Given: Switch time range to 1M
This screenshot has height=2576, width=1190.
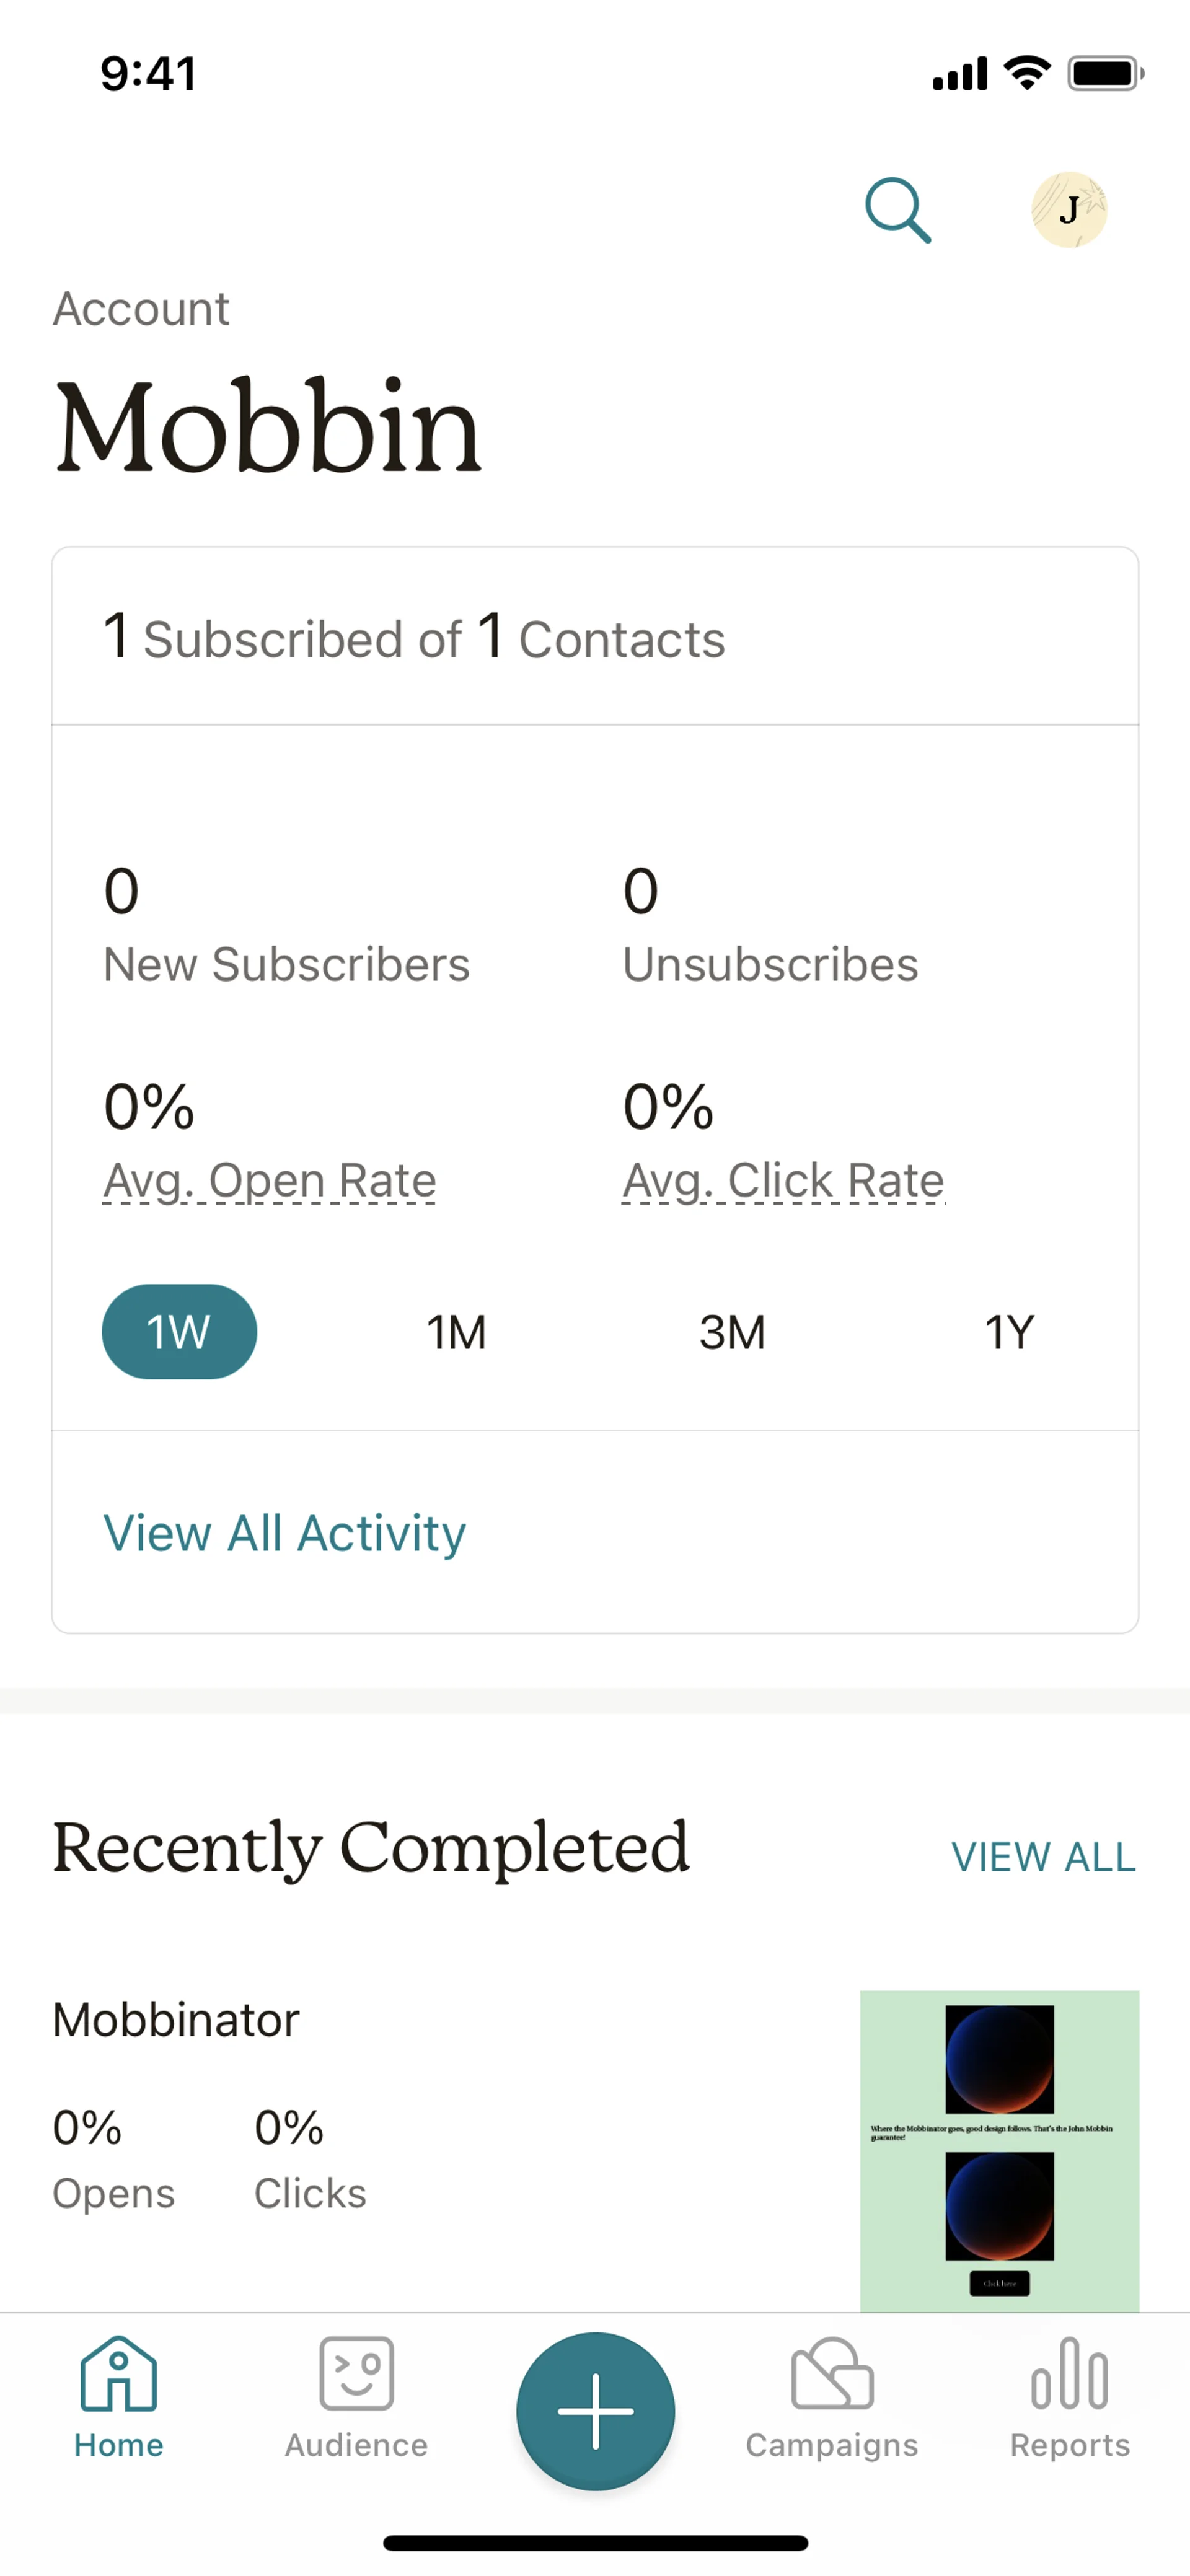Looking at the screenshot, I should [x=456, y=1331].
